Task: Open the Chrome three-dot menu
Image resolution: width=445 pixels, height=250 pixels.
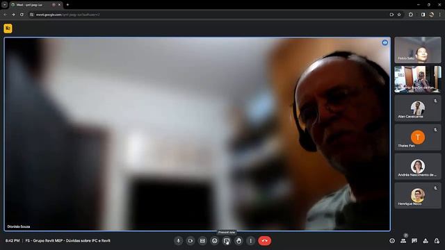Action: (x=439, y=15)
